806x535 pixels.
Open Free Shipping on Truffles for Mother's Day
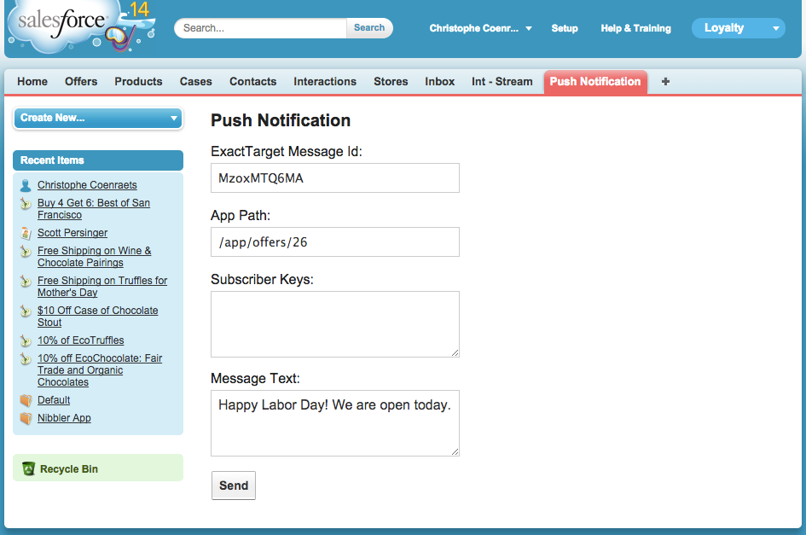click(102, 287)
